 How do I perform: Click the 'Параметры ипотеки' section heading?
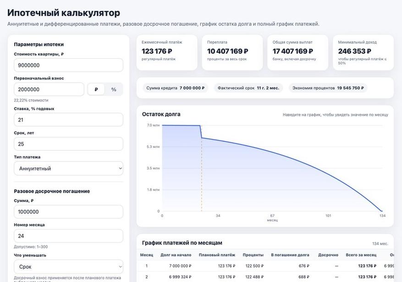[x=39, y=44]
